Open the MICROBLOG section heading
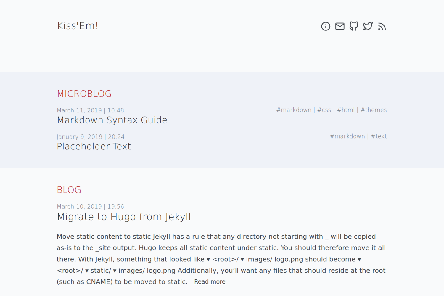 pos(84,94)
